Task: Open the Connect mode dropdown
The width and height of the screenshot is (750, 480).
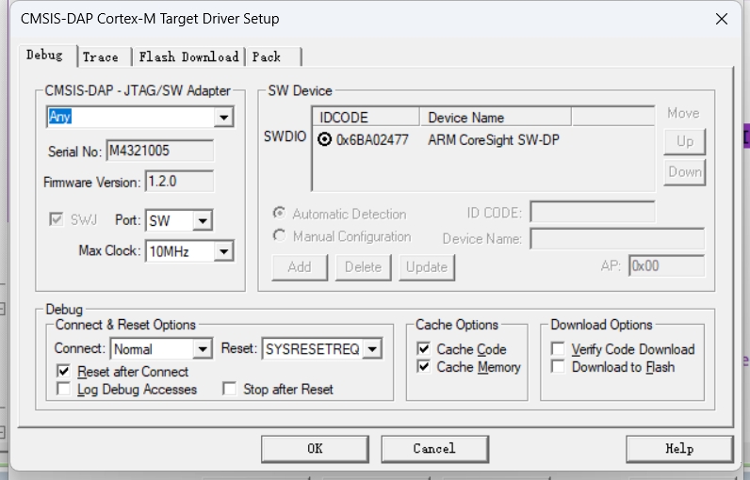Action: [x=203, y=349]
